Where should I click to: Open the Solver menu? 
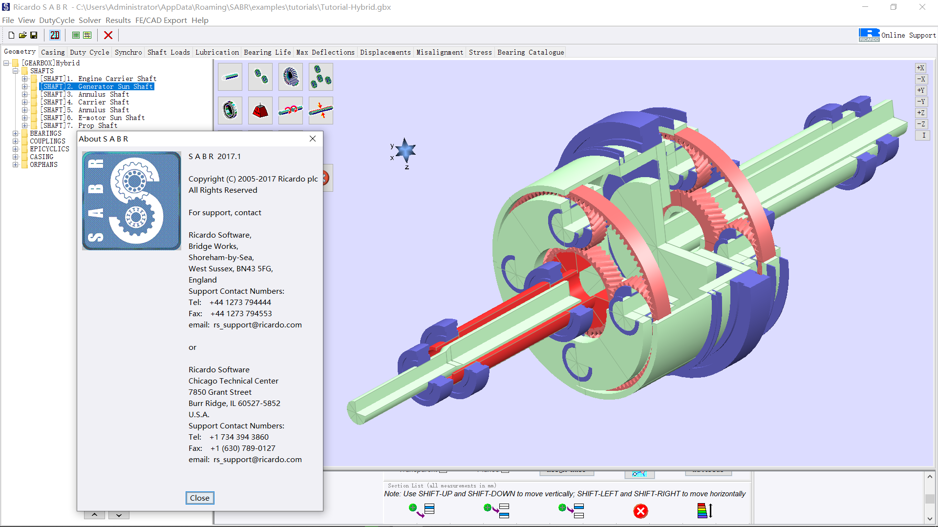pos(90,20)
